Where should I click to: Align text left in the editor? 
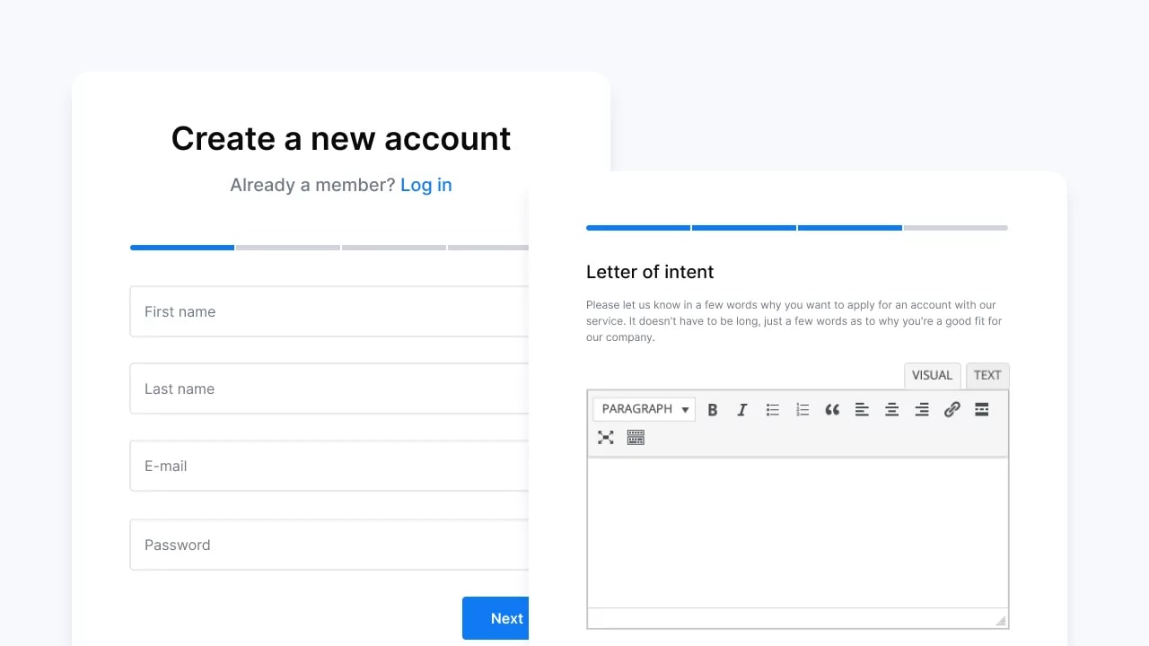pos(862,410)
